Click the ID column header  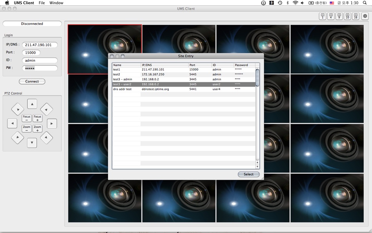(x=223, y=65)
